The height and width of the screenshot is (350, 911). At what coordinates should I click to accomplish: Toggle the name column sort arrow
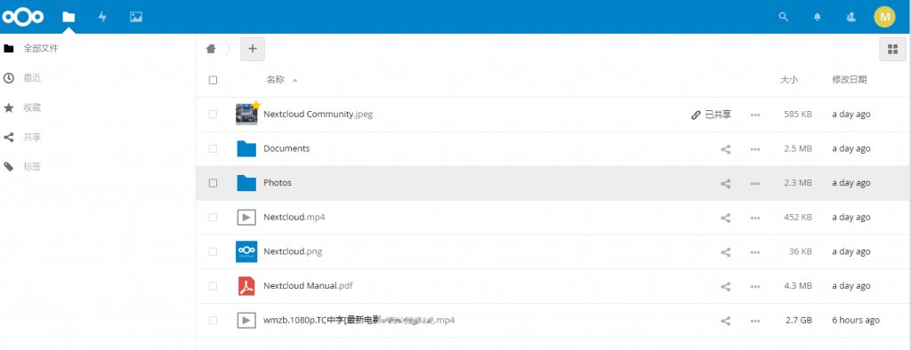(295, 80)
